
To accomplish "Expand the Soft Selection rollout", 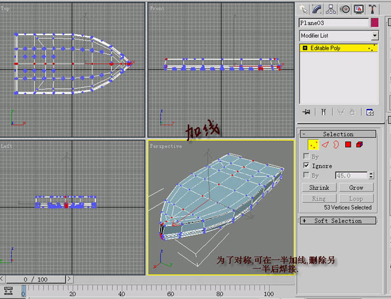I will coord(338,221).
